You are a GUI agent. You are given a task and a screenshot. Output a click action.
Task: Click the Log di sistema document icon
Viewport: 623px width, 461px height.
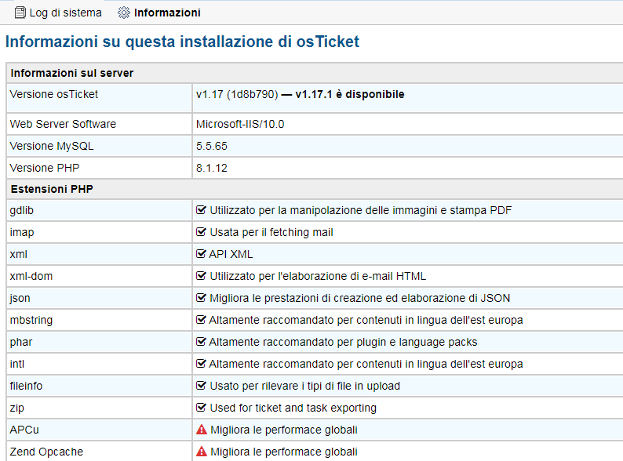pos(20,13)
